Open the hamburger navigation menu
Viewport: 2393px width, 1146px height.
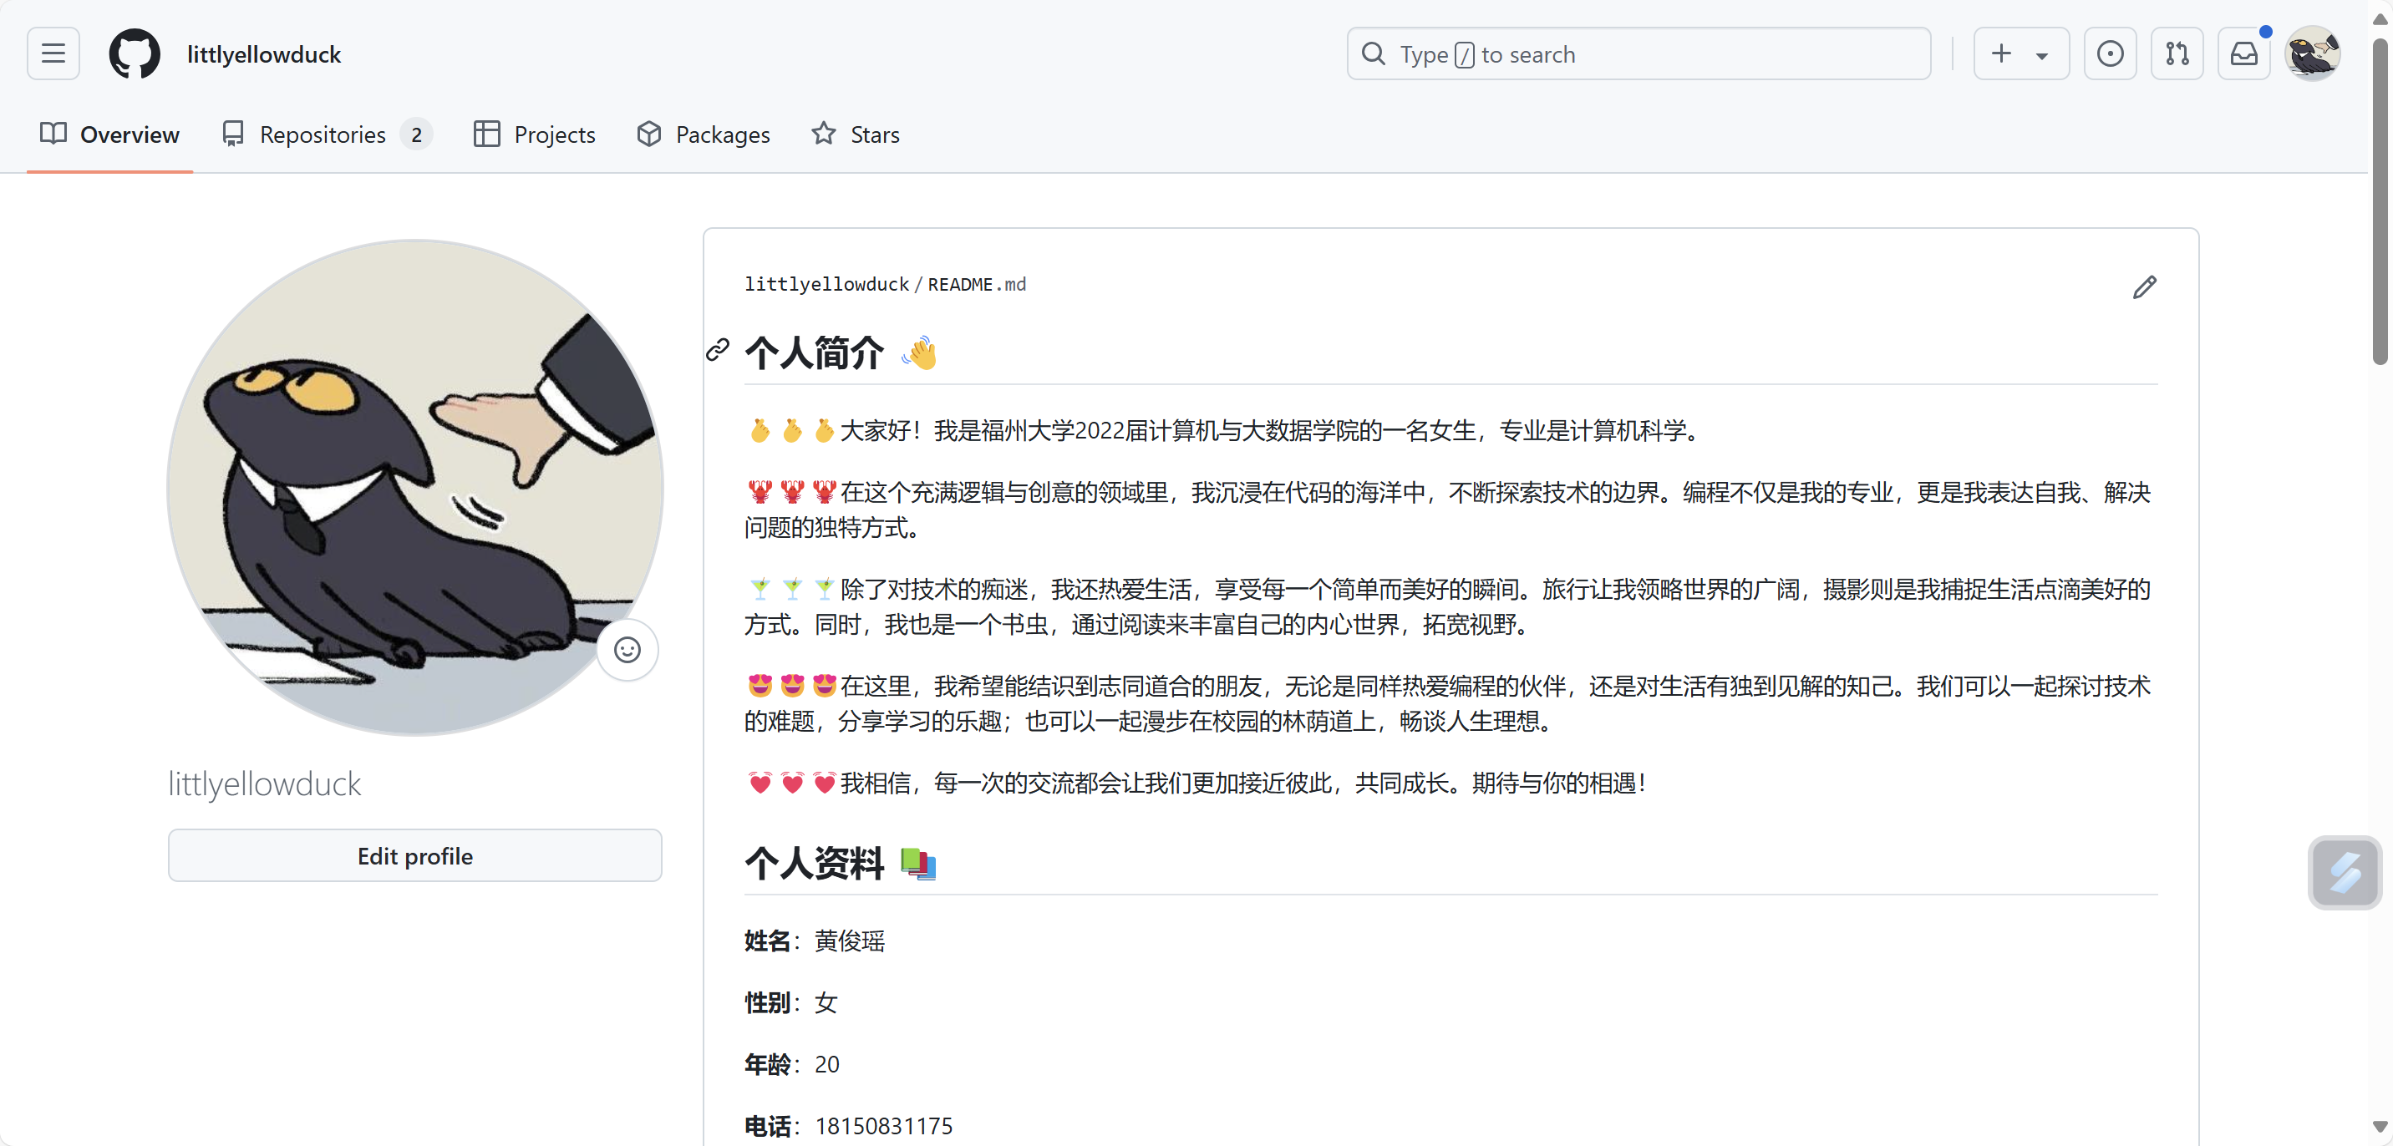53,53
